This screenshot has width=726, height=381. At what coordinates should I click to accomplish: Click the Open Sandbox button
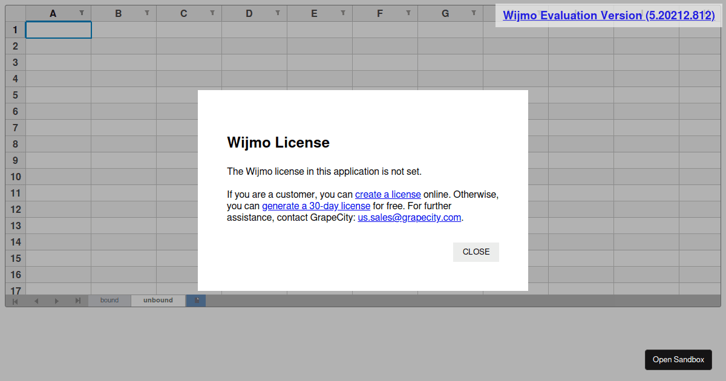click(x=678, y=359)
